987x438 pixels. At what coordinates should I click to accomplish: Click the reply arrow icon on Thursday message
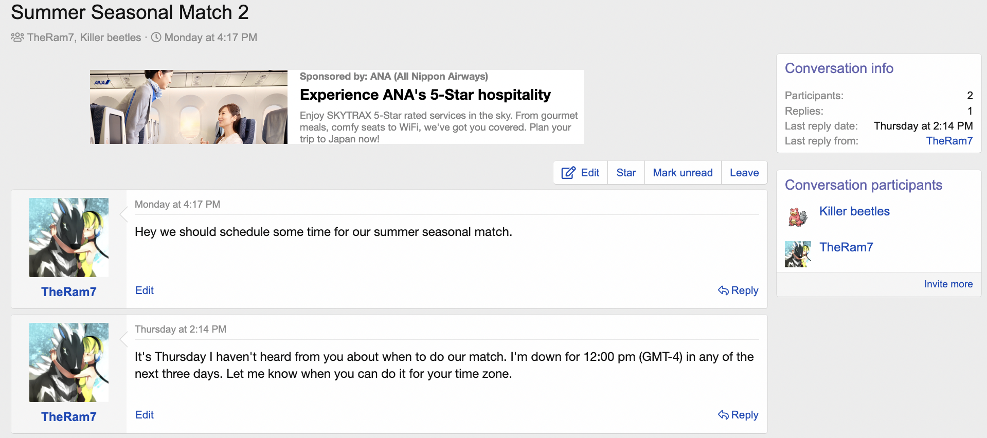coord(723,415)
